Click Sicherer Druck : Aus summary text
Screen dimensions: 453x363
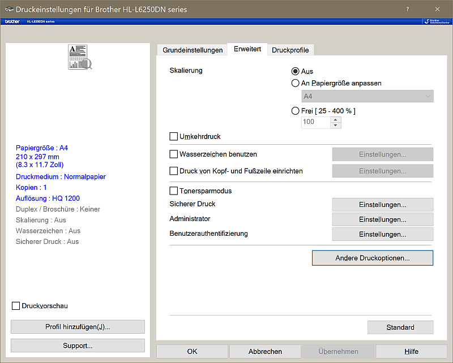click(x=47, y=241)
